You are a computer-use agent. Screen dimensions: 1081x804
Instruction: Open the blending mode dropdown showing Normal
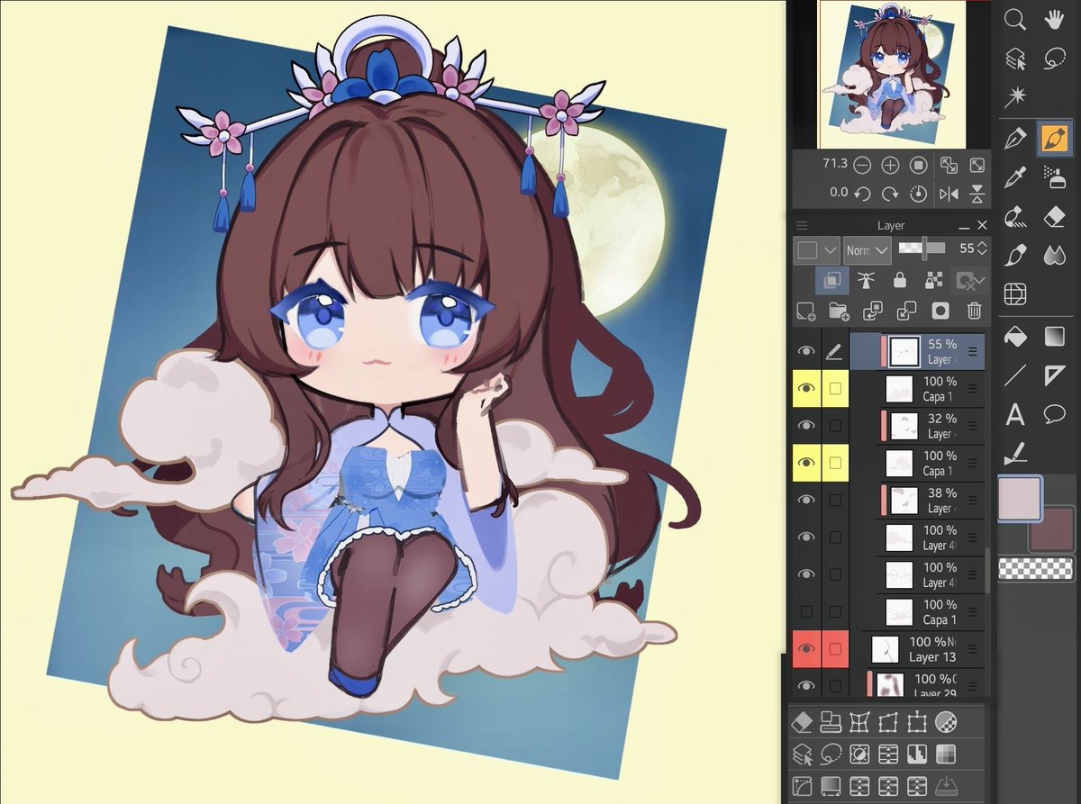[x=865, y=250]
